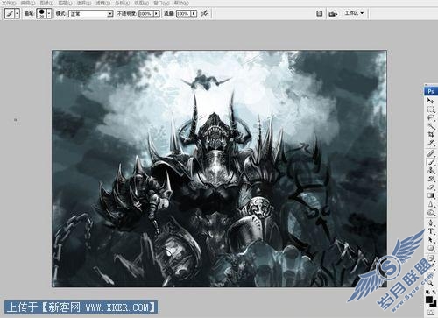The height and width of the screenshot is (318, 438).
Task: Select the Dodge tool
Action: coord(430,213)
